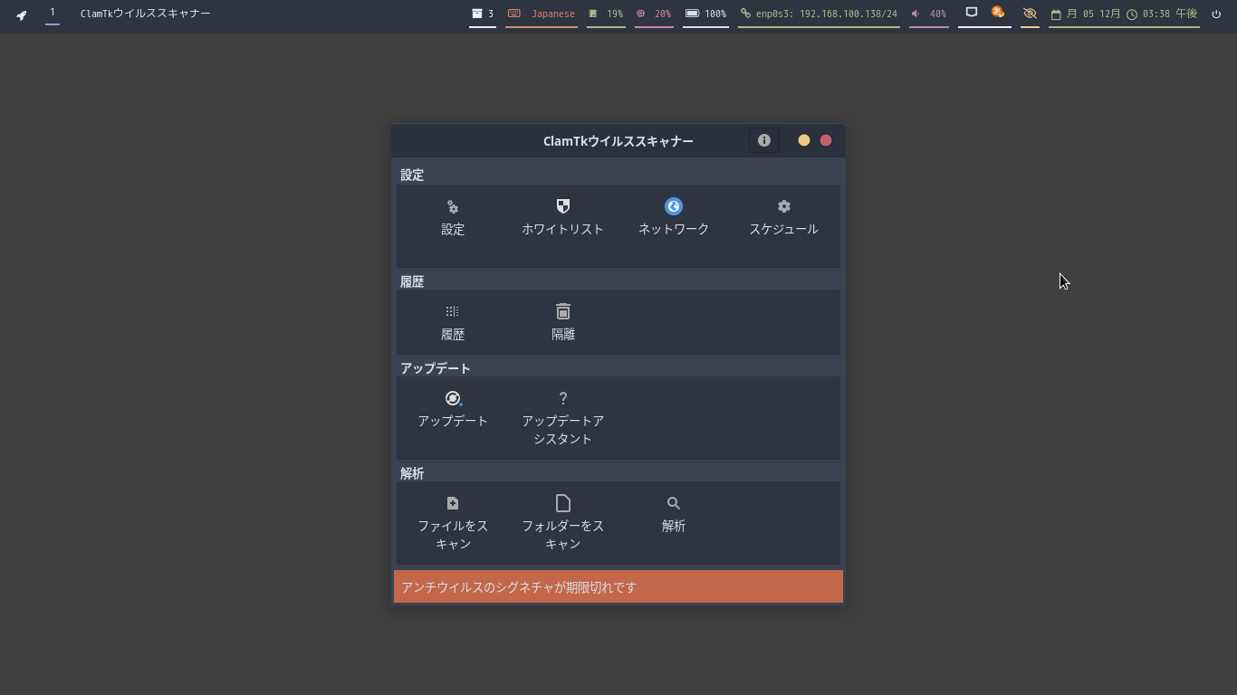Open the About info button in title bar
1237x695 pixels.
coord(764,140)
